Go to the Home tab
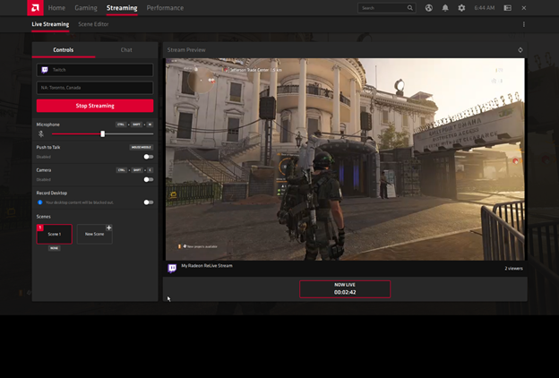This screenshot has width=559, height=378. coord(56,8)
